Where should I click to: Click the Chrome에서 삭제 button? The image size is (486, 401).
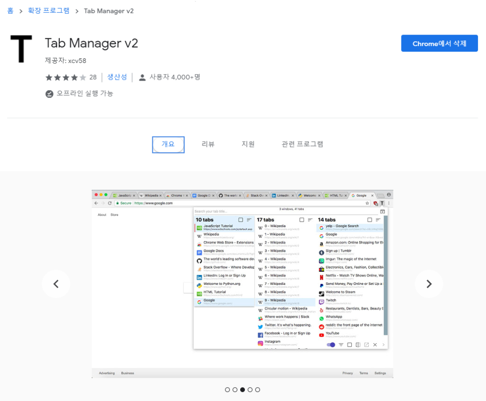[439, 43]
